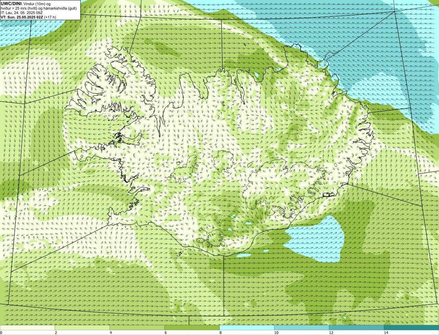439x335 pixels.
Task: Click the "0" label on the color scale
Action: pyautogui.click(x=1, y=333)
